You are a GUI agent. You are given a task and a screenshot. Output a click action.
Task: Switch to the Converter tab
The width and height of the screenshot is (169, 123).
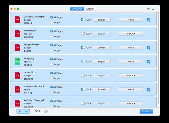pos(77,9)
